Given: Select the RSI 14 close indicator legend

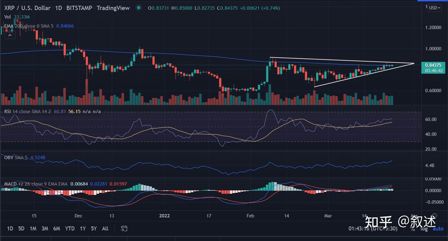Looking at the screenshot, I should pyautogui.click(x=28, y=112).
